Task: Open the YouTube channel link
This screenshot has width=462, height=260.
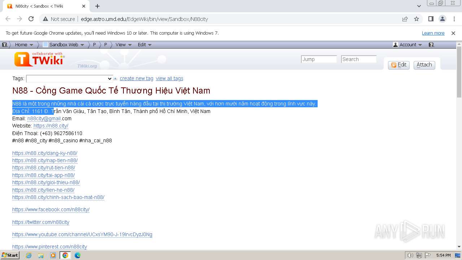Action: (x=82, y=234)
